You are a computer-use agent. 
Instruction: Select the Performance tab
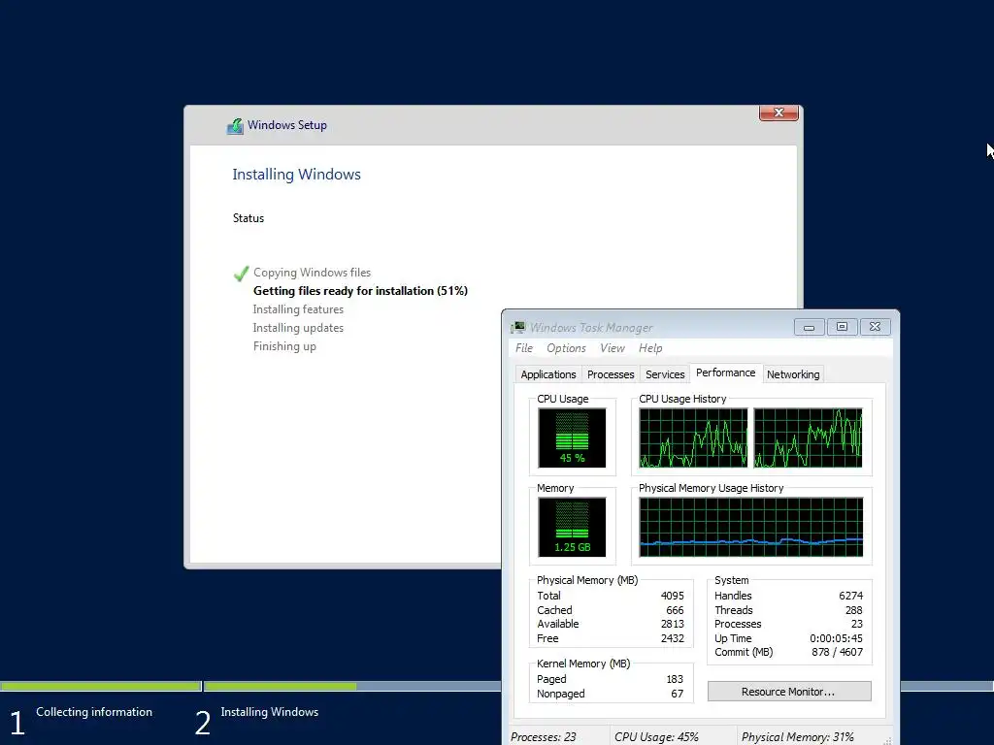pos(726,373)
